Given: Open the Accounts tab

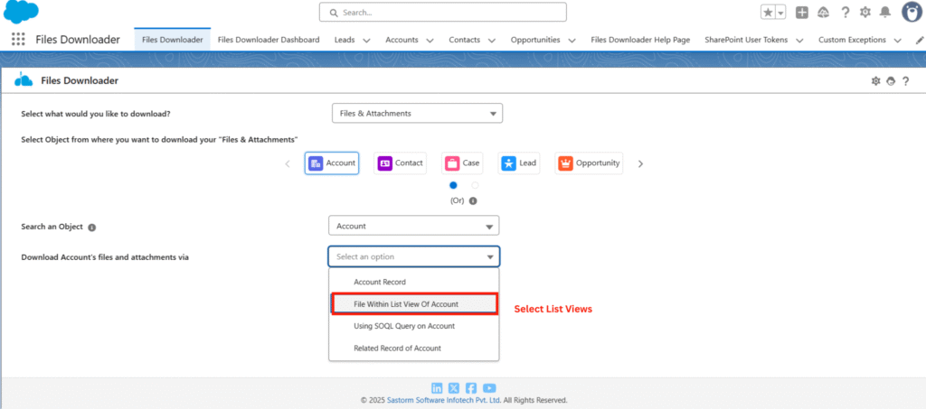Looking at the screenshot, I should [402, 40].
